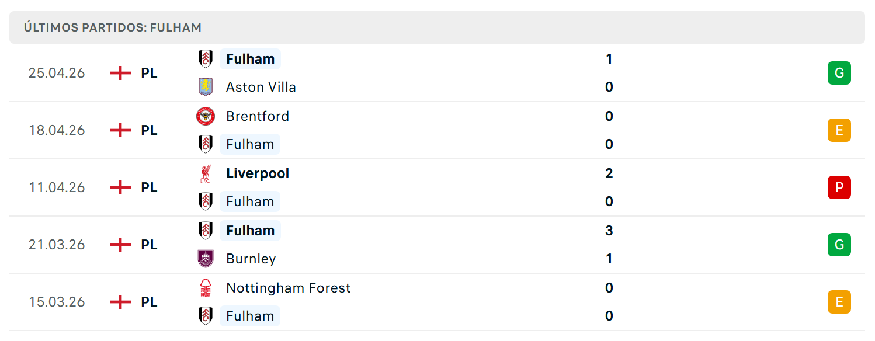This screenshot has width=875, height=341.
Task: Open the Burnley team link
Action: coord(251,259)
